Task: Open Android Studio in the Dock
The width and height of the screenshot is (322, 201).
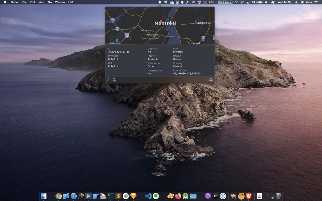Action: [185, 196]
